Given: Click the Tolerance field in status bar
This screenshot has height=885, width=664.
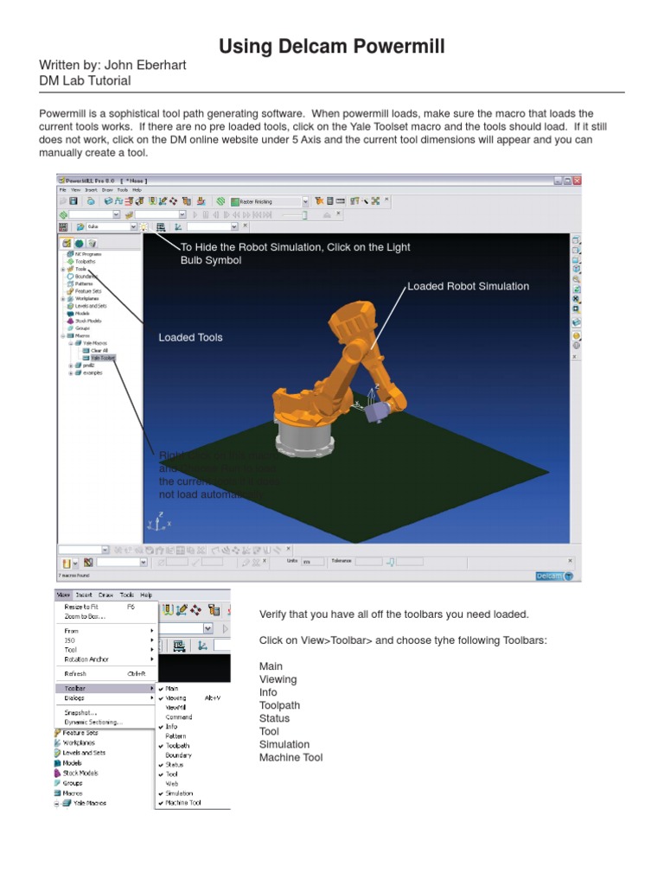Looking at the screenshot, I should [x=368, y=562].
